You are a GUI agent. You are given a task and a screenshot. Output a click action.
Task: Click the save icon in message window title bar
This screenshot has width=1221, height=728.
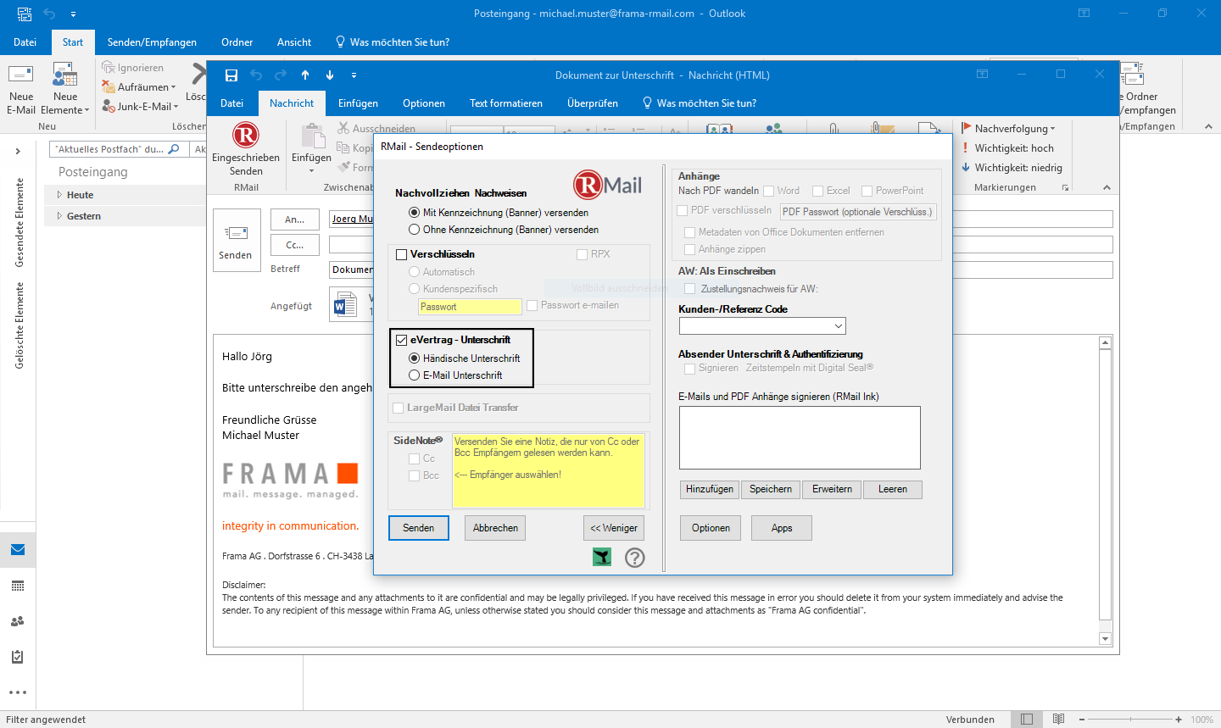(x=231, y=75)
